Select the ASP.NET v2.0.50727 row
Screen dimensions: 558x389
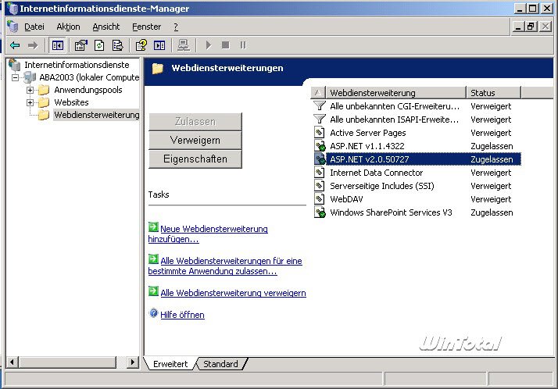tap(417, 159)
